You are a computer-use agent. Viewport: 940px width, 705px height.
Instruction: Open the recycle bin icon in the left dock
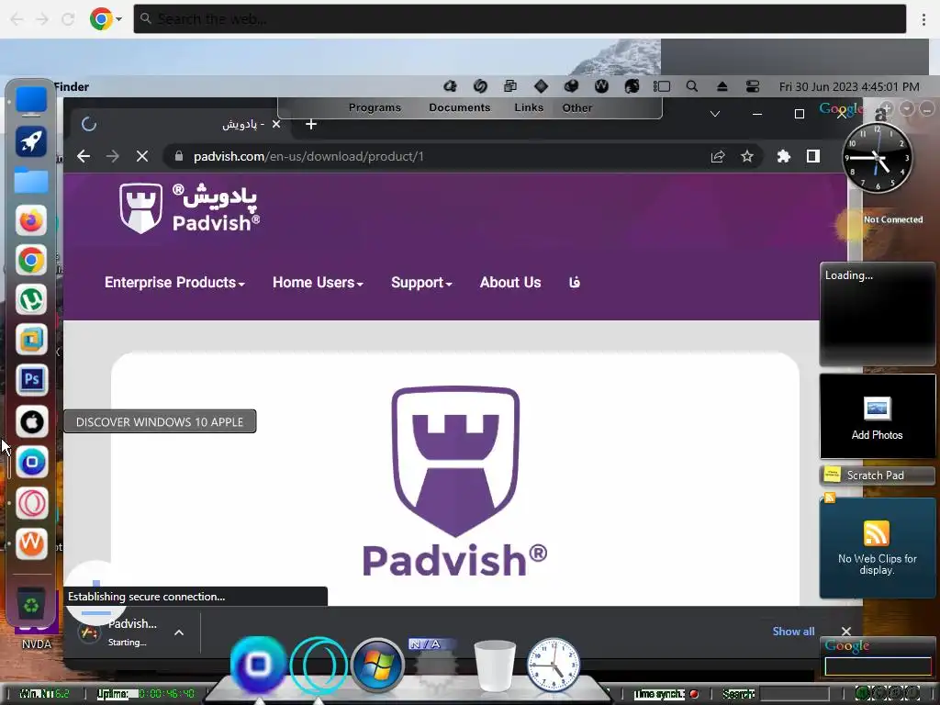pos(31,606)
